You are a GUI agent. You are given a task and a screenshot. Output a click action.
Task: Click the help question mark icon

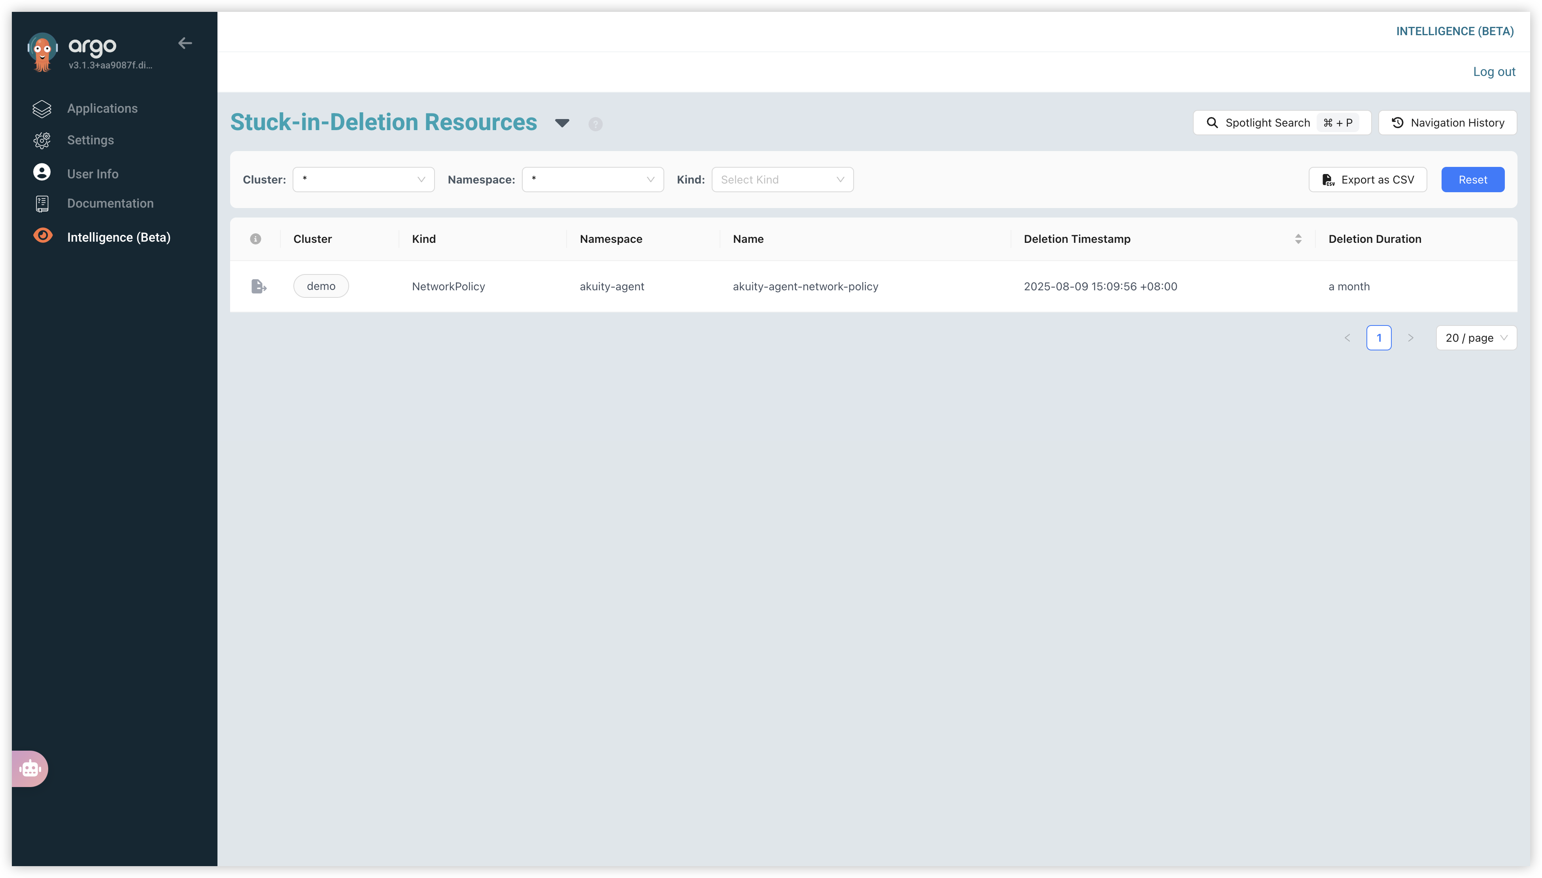click(595, 124)
